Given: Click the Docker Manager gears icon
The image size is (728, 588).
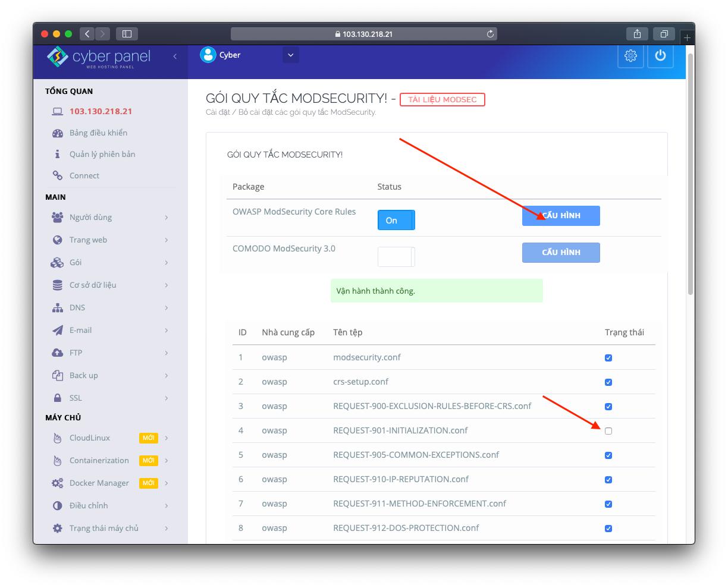Looking at the screenshot, I should (x=58, y=483).
